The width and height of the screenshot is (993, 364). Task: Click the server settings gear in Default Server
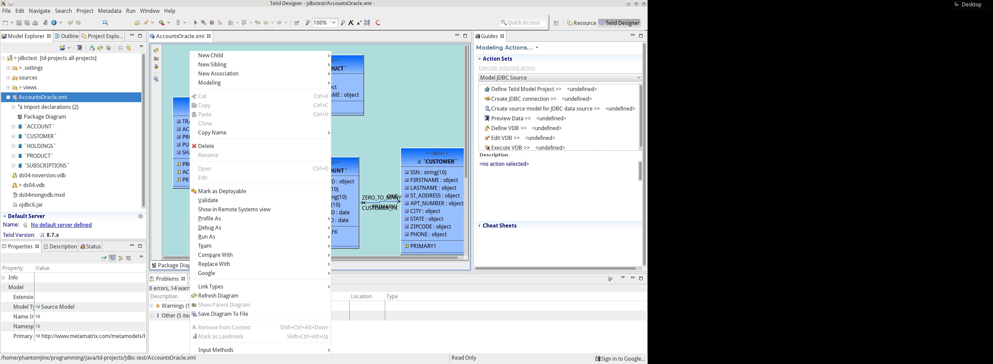[x=141, y=216]
